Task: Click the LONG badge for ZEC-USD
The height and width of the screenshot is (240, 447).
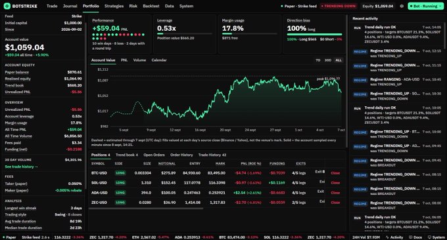Action: [x=120, y=203]
